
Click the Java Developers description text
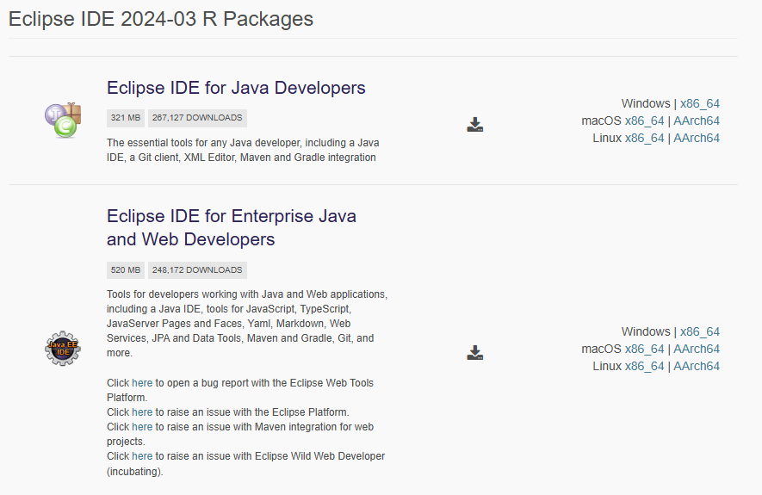[x=243, y=150]
